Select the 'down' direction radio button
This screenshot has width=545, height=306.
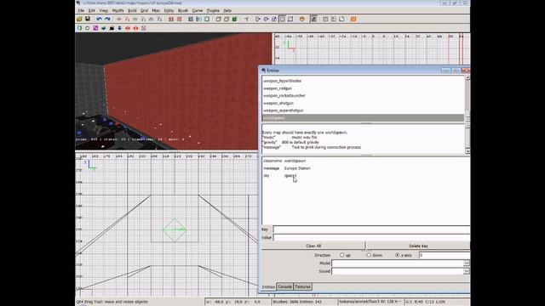pyautogui.click(x=369, y=255)
